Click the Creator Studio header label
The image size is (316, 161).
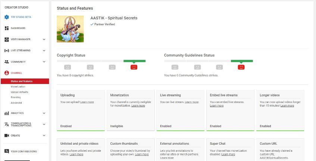16,7
